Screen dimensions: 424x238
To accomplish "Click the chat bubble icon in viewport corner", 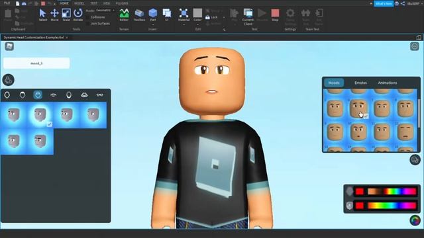I will (x=415, y=46).
